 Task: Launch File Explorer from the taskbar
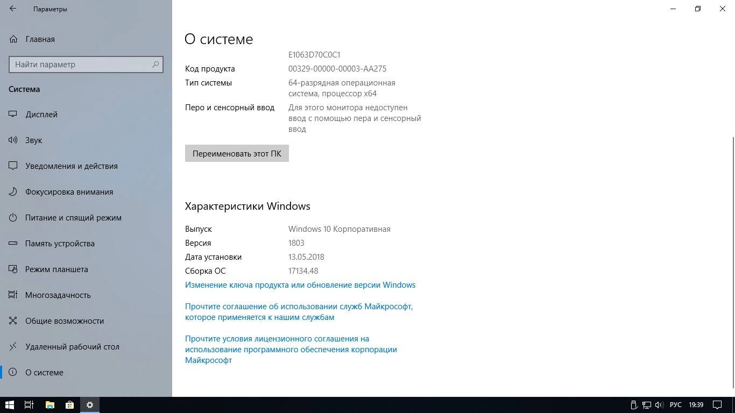pos(50,405)
